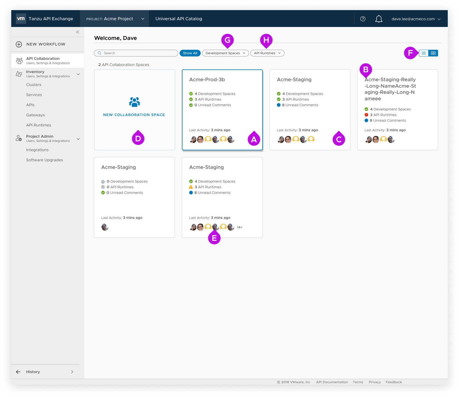Click the New Workflow button label
The width and height of the screenshot is (459, 397).
[x=46, y=44]
